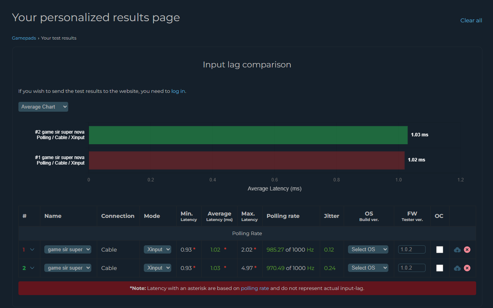Click the 0.12 jitter value
The image size is (493, 308).
329,250
